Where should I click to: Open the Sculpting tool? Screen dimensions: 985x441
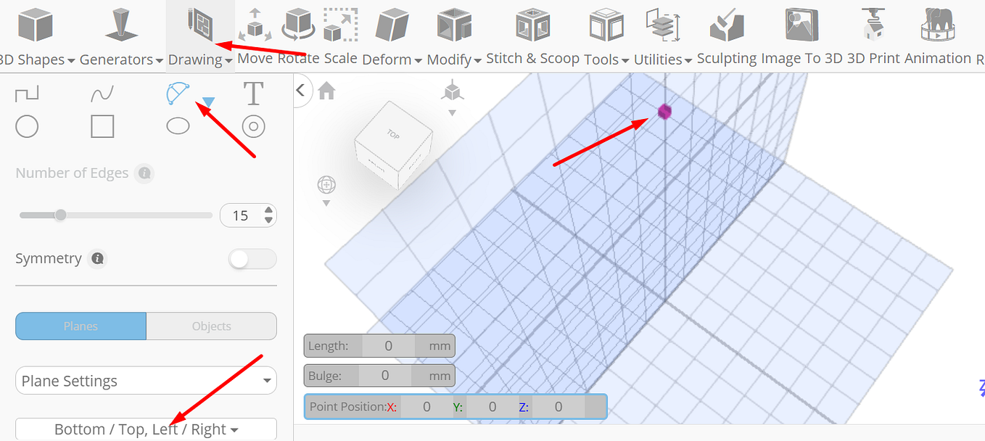tap(727, 29)
